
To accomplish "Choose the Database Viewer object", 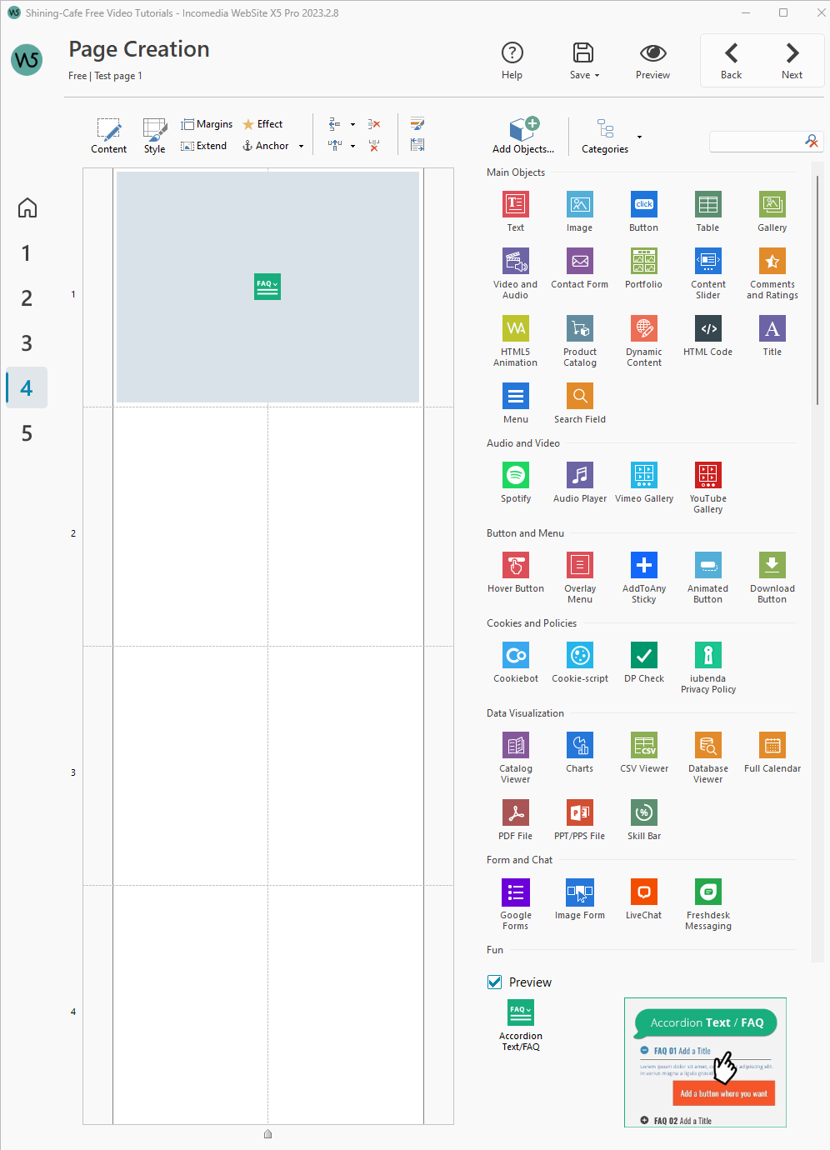I will point(707,745).
